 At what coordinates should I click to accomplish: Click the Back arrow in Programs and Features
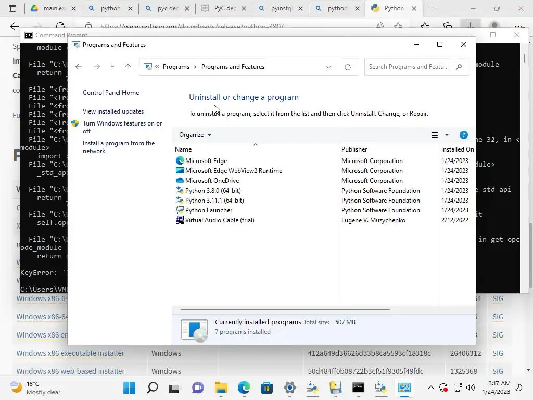coord(79,67)
